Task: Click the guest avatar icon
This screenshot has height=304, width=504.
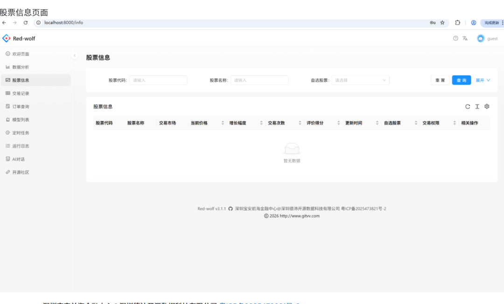Action: click(481, 39)
